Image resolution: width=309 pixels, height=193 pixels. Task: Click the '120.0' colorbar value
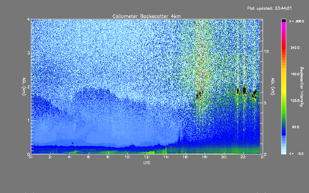point(295,100)
